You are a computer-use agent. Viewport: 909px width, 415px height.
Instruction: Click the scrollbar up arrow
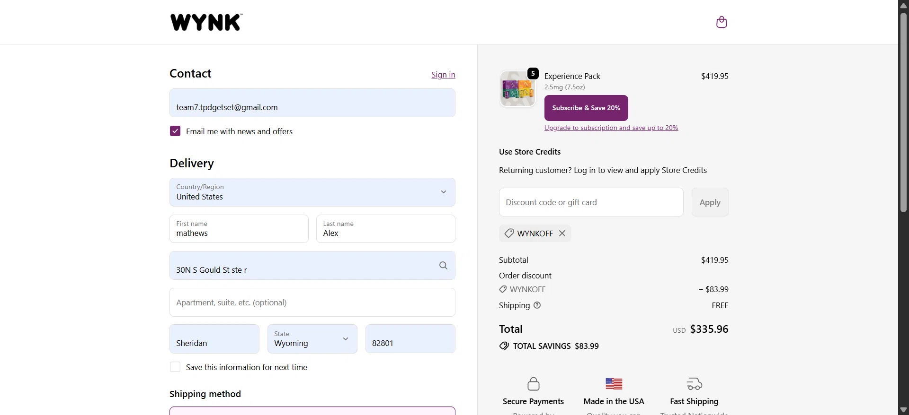(903, 5)
